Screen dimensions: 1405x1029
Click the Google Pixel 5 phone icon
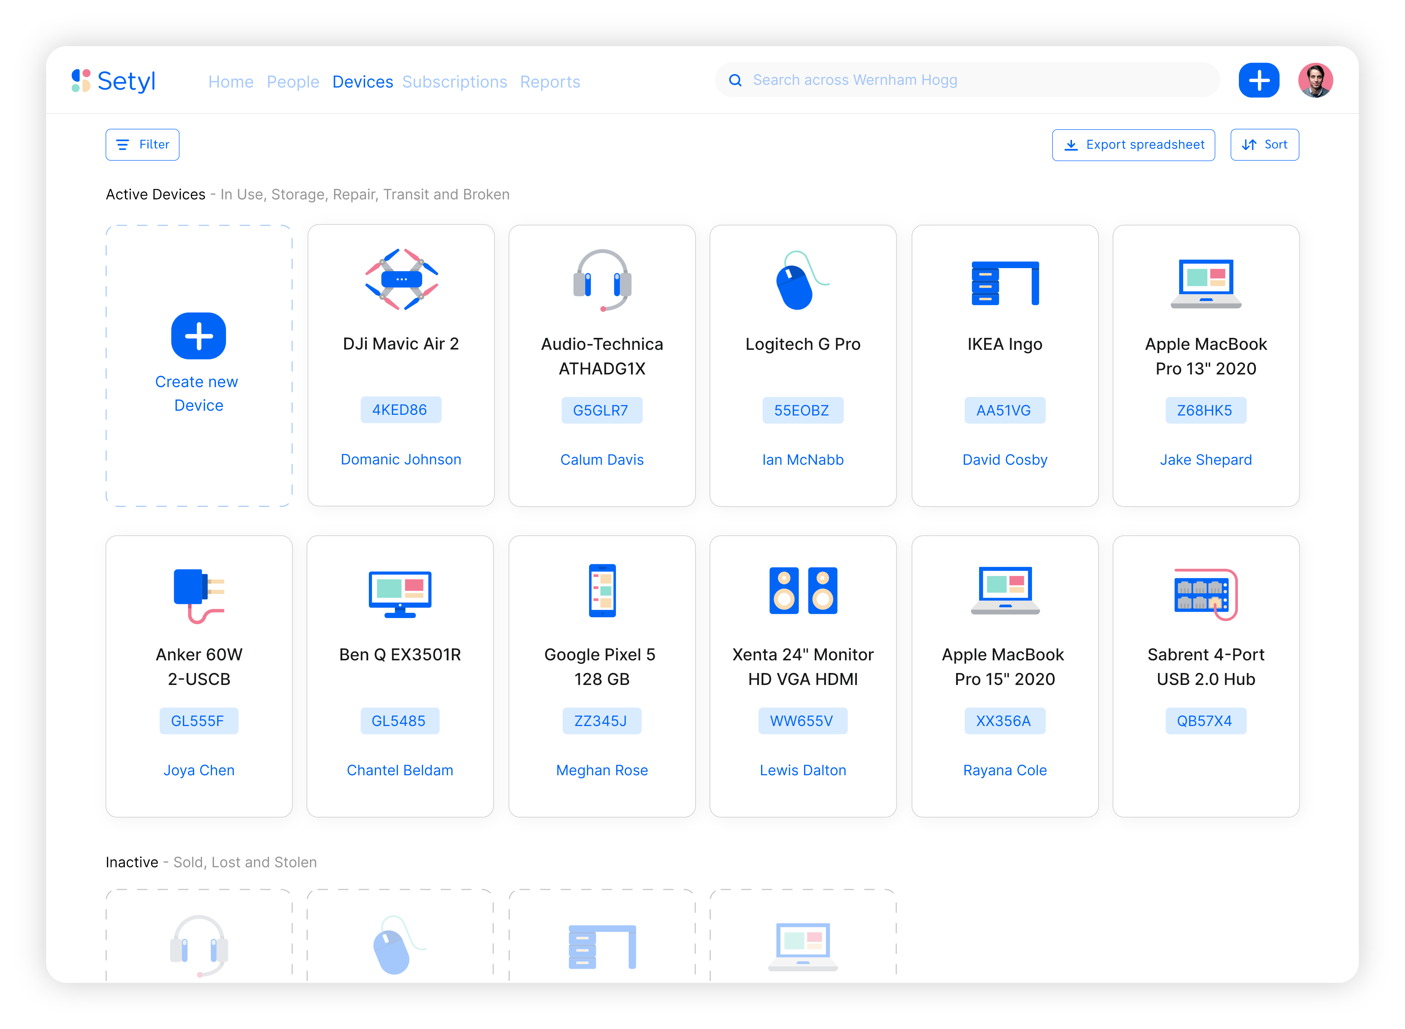point(602,591)
